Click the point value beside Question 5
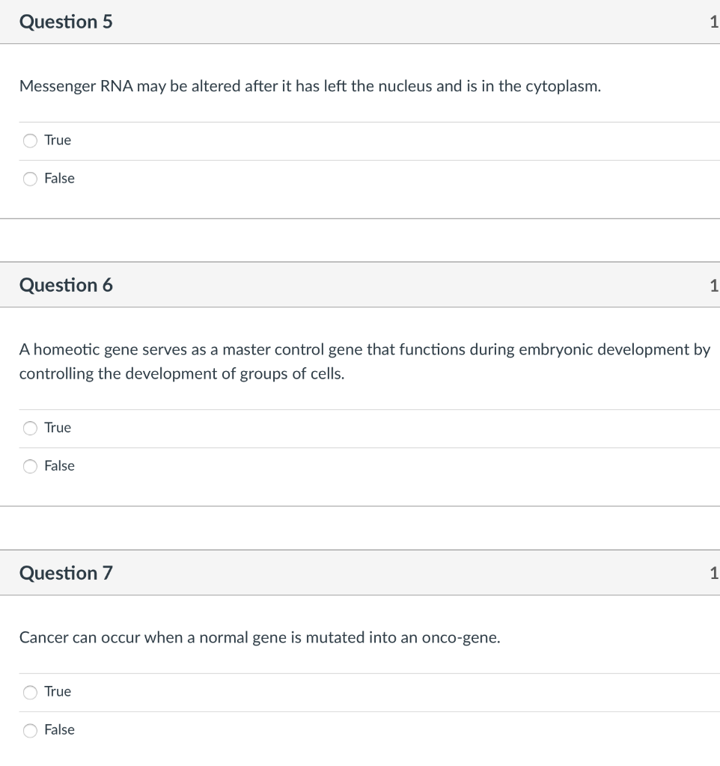 [x=713, y=22]
